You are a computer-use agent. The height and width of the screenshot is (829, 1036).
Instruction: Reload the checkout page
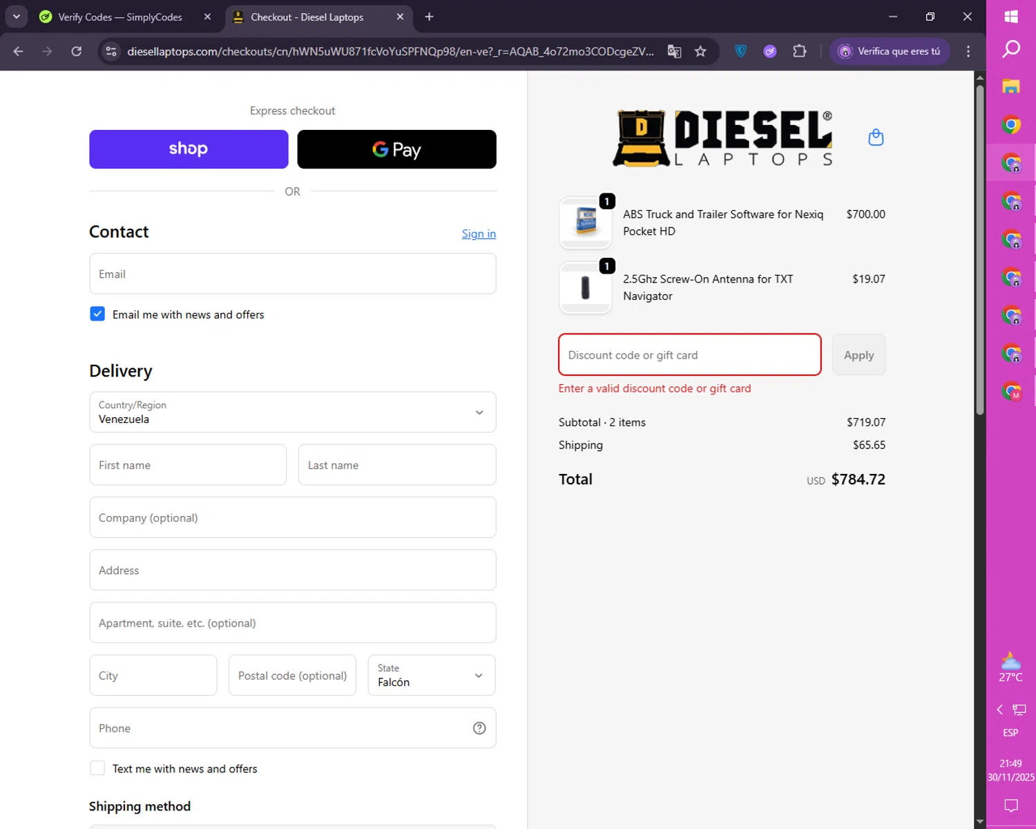pyautogui.click(x=77, y=51)
